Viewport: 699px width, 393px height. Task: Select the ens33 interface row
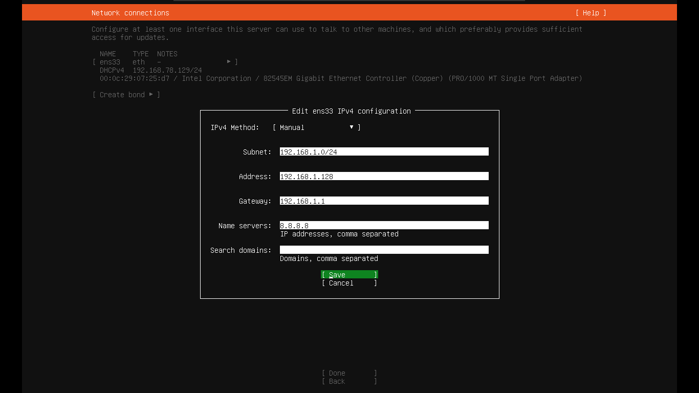point(110,61)
